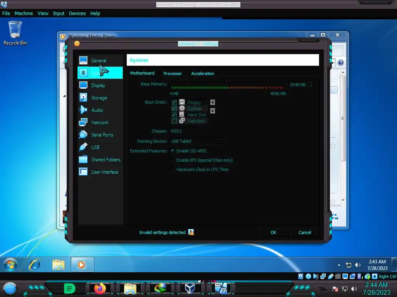Adjust base memory spinner arrows
The image size is (397, 297).
pos(312,85)
